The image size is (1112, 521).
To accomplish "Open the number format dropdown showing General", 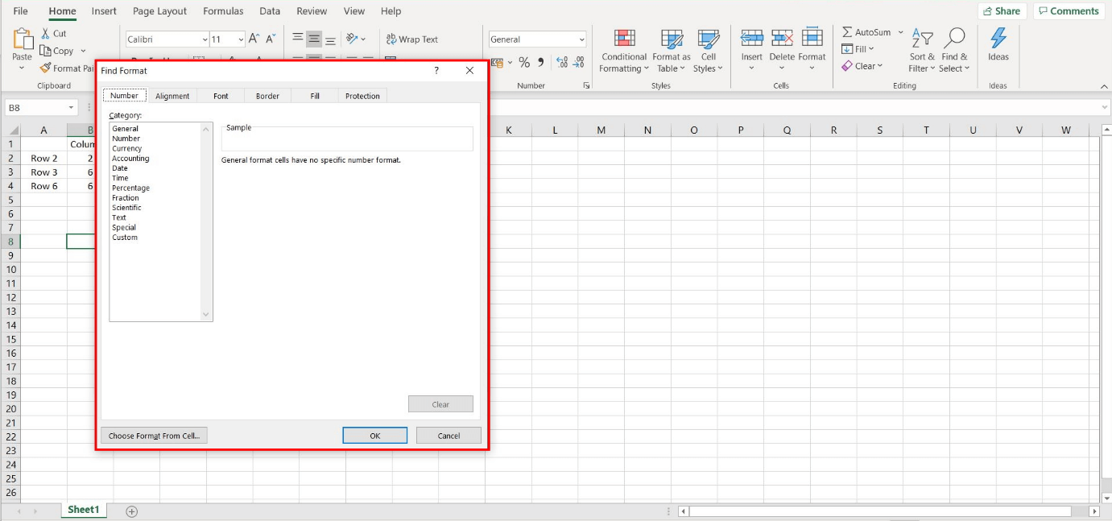I will tap(581, 39).
